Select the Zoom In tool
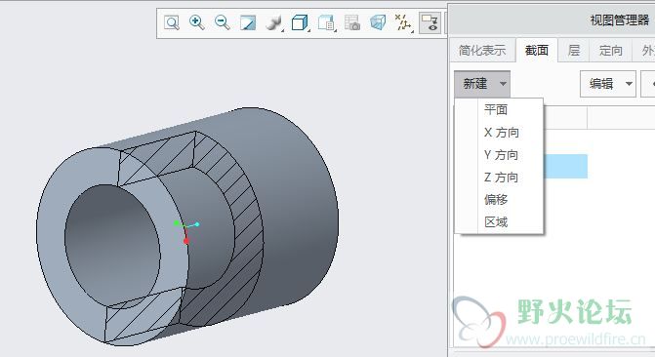The width and height of the screenshot is (655, 357). click(197, 22)
